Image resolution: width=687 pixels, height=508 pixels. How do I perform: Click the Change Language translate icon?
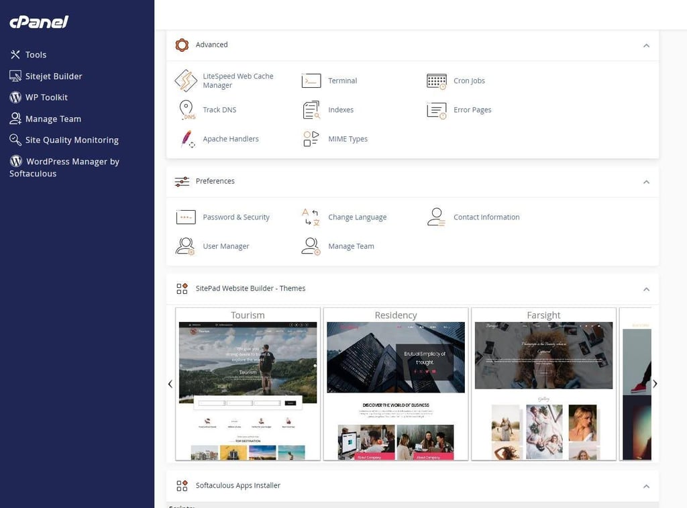pyautogui.click(x=311, y=217)
